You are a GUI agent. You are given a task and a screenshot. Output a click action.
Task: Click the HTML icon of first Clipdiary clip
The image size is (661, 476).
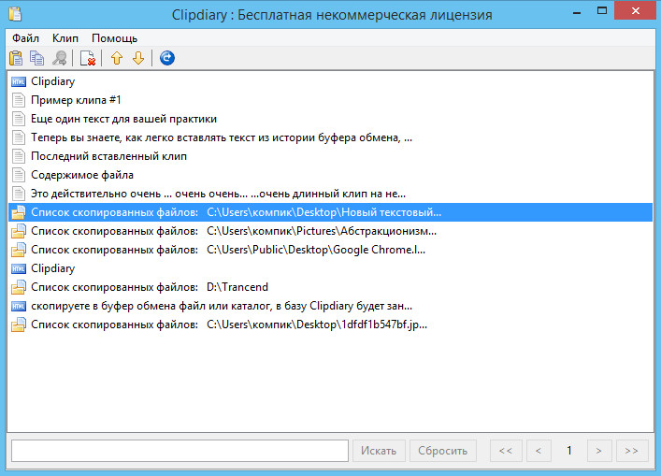pos(18,81)
